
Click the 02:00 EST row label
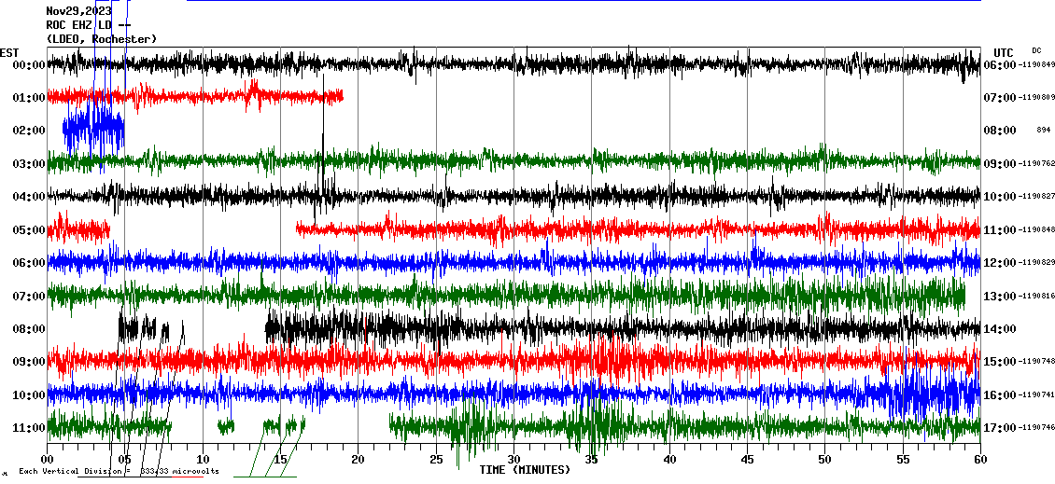(x=29, y=131)
